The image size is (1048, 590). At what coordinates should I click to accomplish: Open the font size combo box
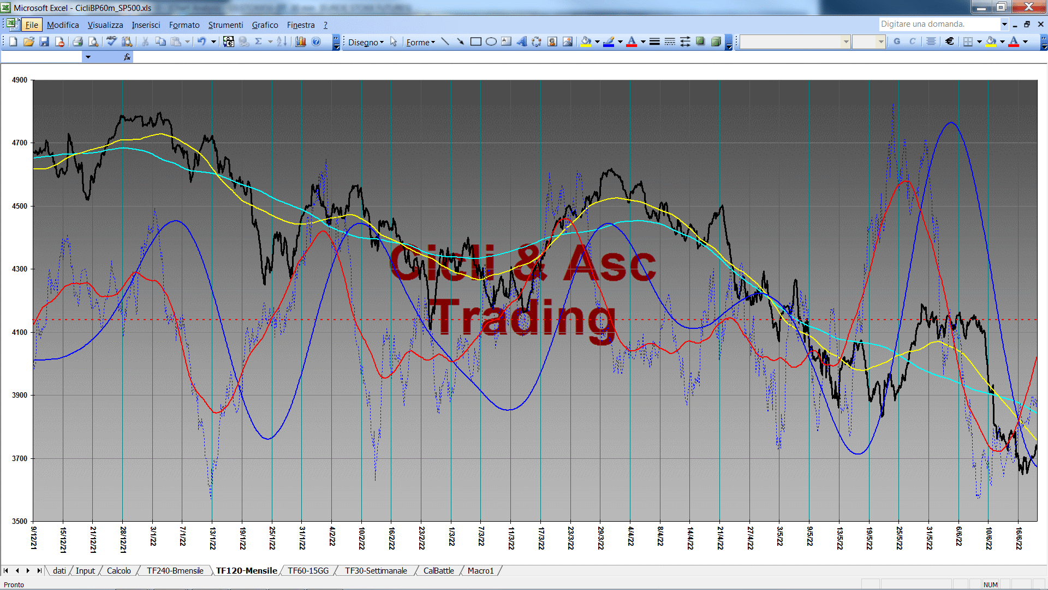click(868, 42)
